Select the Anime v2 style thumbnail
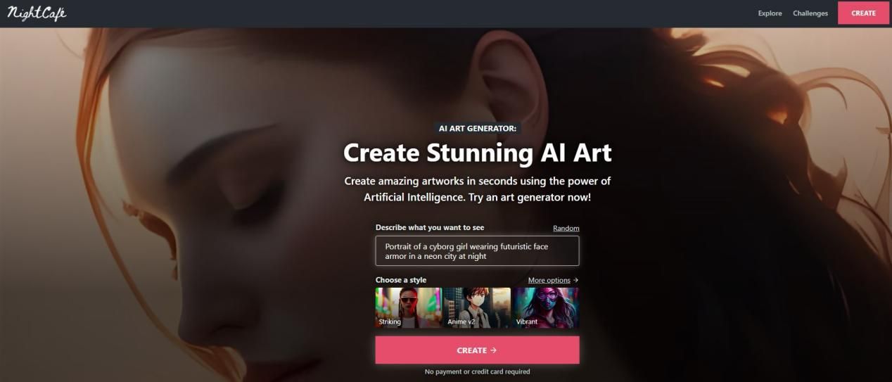 [478, 307]
